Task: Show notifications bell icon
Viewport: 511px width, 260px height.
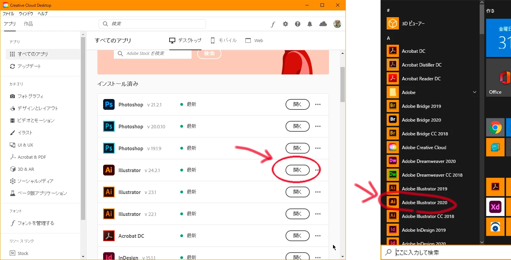Action: coord(310,24)
